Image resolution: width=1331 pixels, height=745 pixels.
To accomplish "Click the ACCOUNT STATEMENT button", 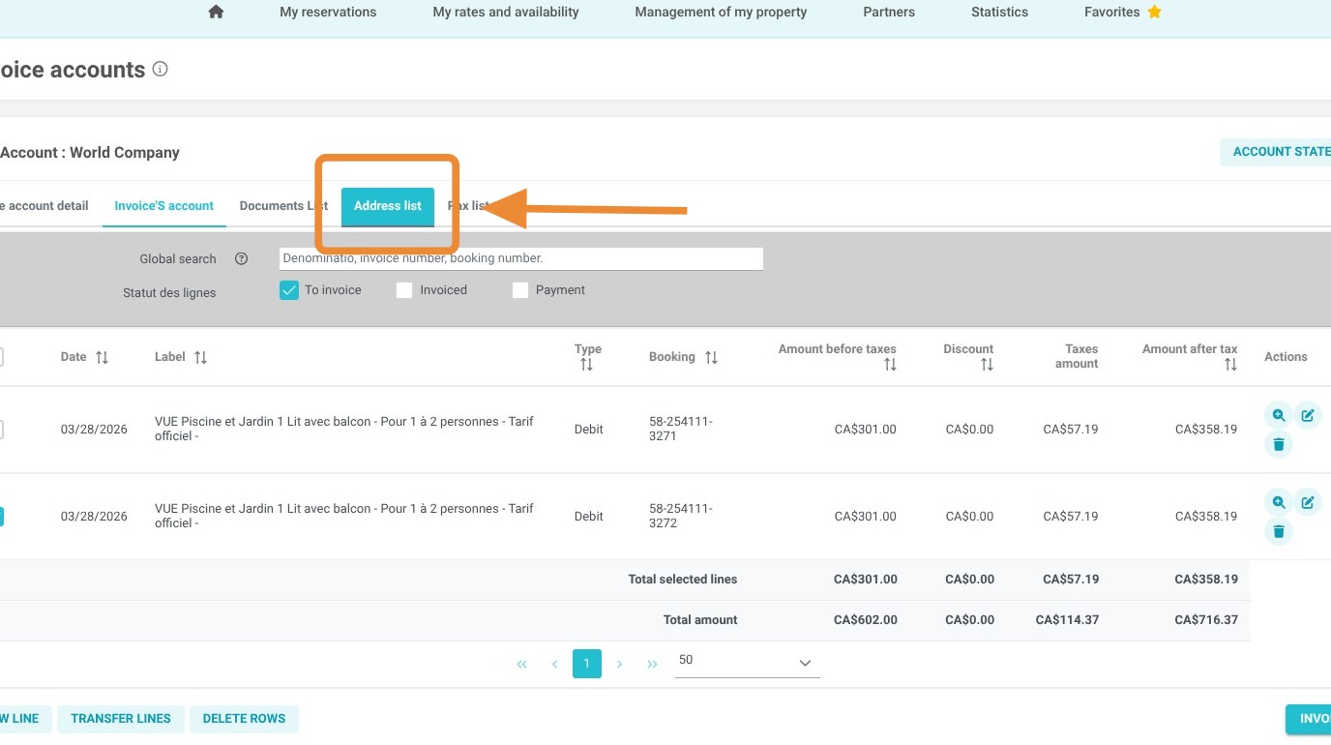I will [x=1275, y=152].
